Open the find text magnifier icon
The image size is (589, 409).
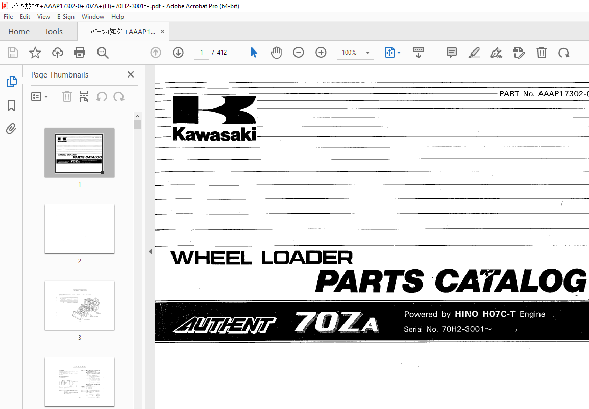pyautogui.click(x=103, y=53)
